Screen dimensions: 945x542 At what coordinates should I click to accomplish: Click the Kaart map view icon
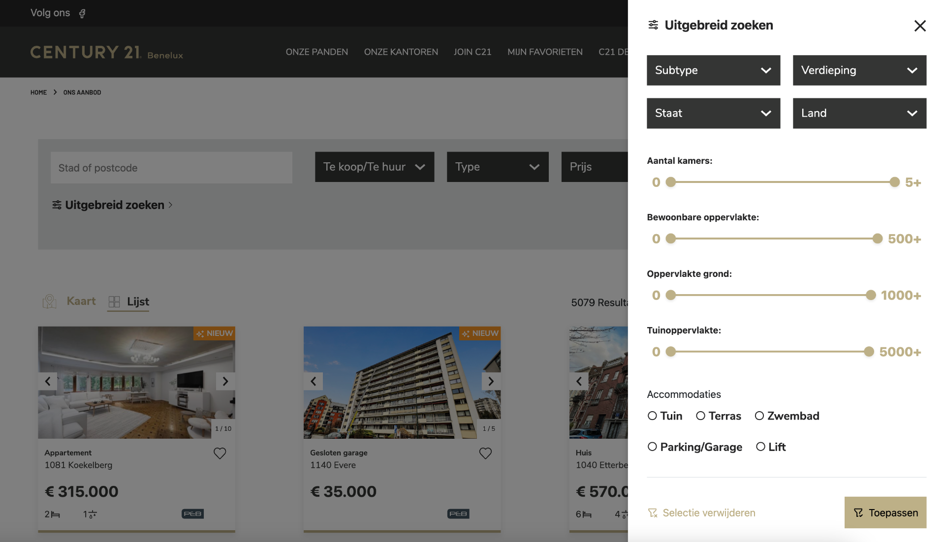pyautogui.click(x=50, y=301)
